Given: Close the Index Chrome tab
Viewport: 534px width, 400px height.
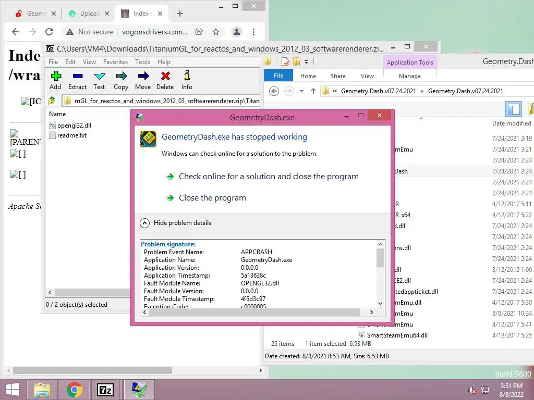Looking at the screenshot, I should pos(160,14).
